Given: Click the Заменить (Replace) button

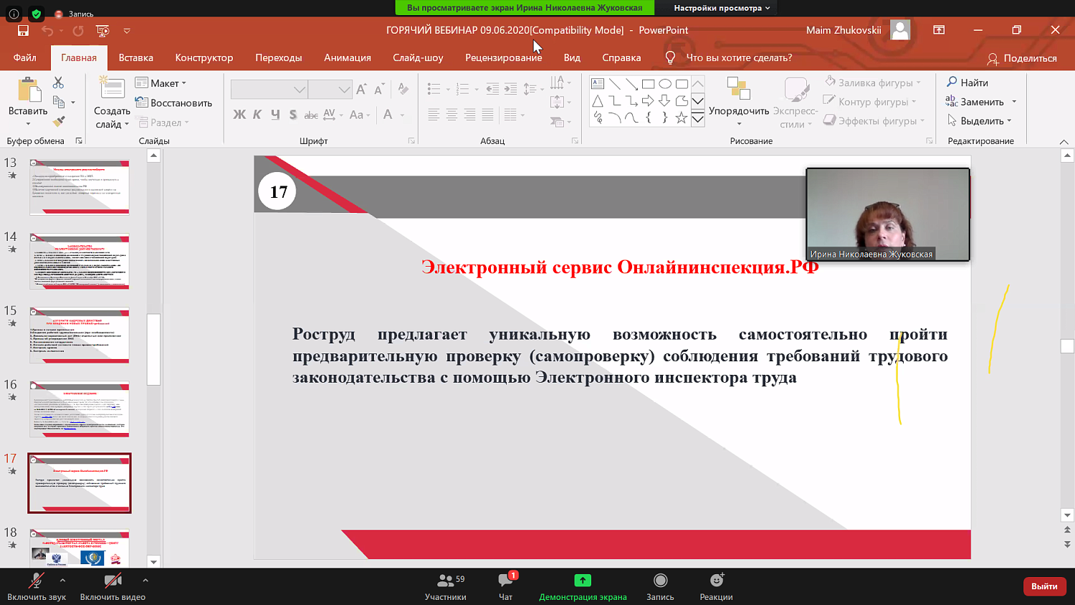Looking at the screenshot, I should (975, 102).
